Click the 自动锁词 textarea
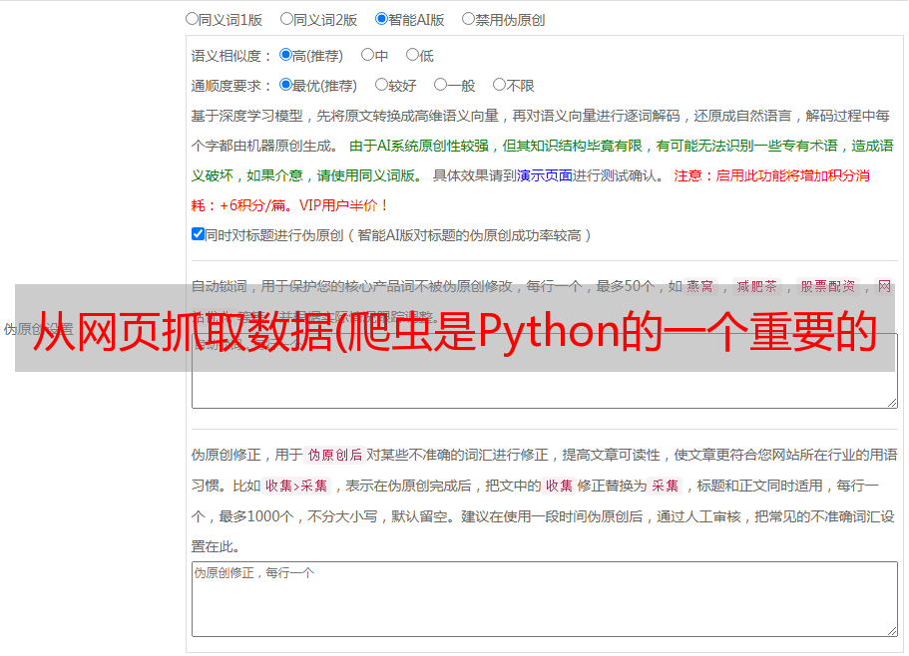909x656 pixels. pos(545,371)
